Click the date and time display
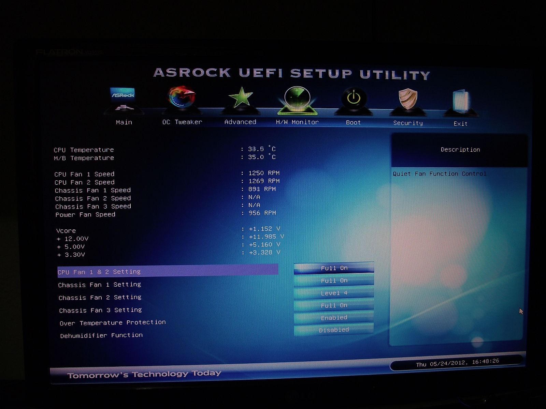 click(x=457, y=363)
